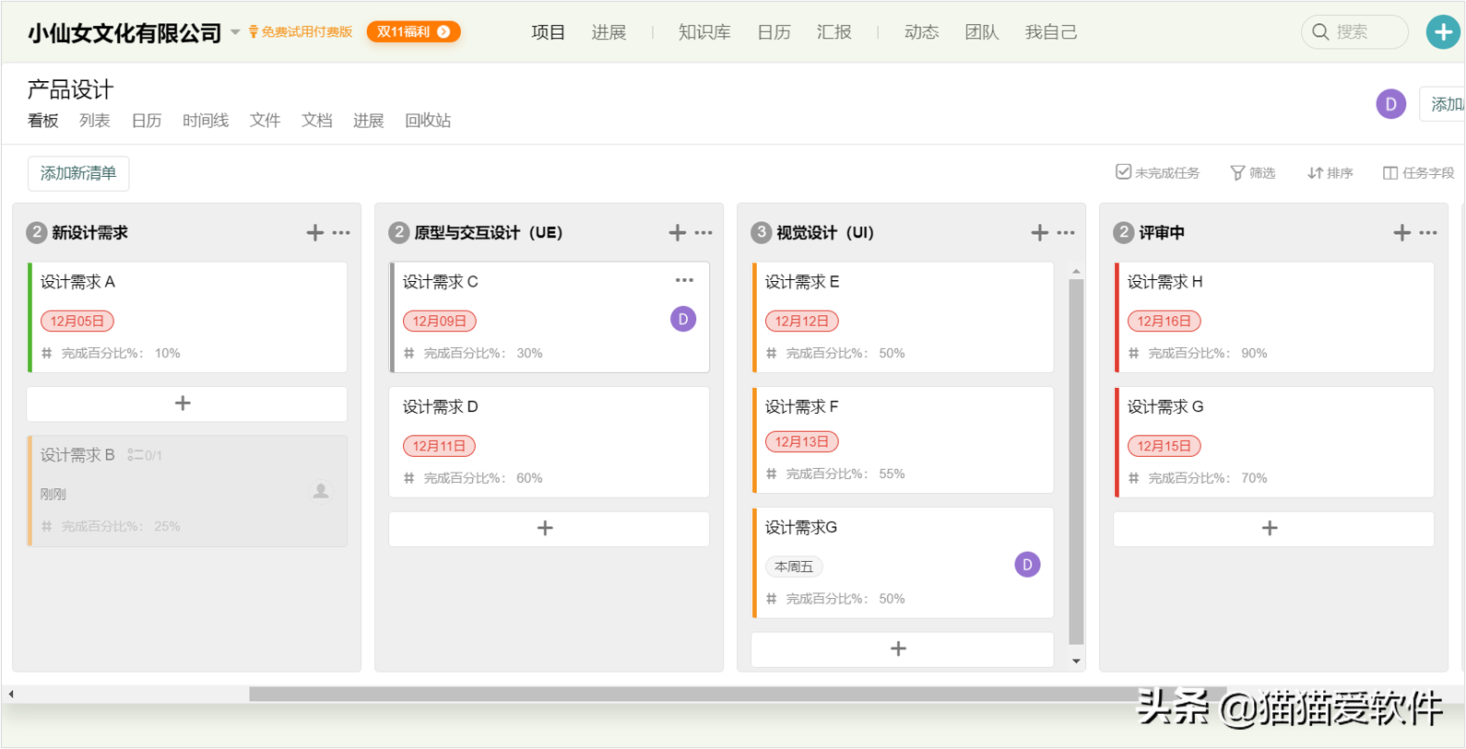
Task: Click the 产品设计 project title
Action: [70, 89]
